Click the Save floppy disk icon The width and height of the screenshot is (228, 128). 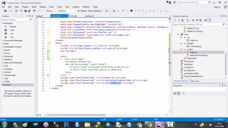(x=26, y=11)
